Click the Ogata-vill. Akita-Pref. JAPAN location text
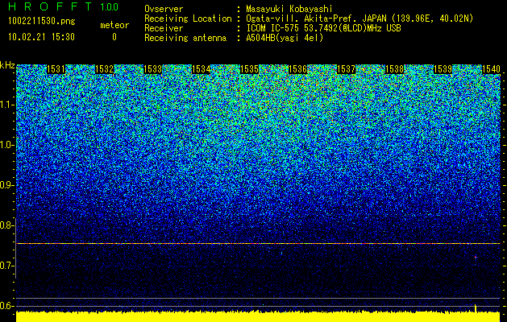This screenshot has width=507, height=322. (x=359, y=19)
